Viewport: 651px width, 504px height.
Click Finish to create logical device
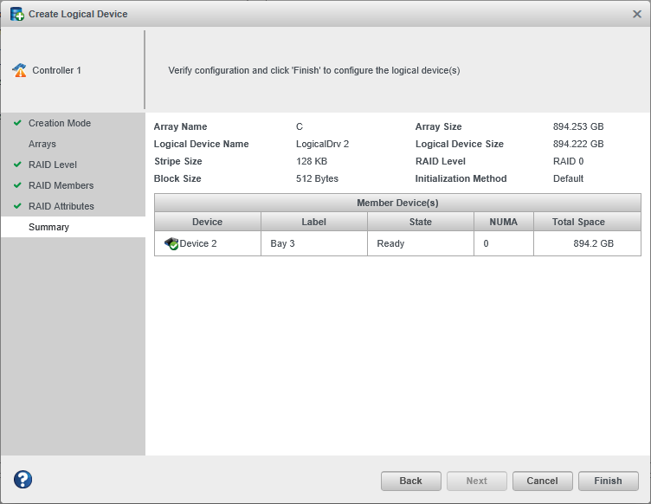point(608,481)
